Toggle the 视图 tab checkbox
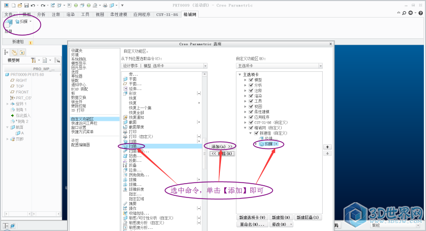This screenshot has width=426, height=231. (x=251, y=106)
